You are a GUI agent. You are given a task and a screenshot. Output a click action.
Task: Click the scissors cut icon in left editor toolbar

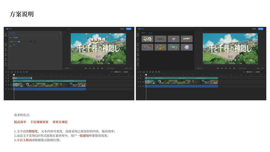(x=12, y=72)
